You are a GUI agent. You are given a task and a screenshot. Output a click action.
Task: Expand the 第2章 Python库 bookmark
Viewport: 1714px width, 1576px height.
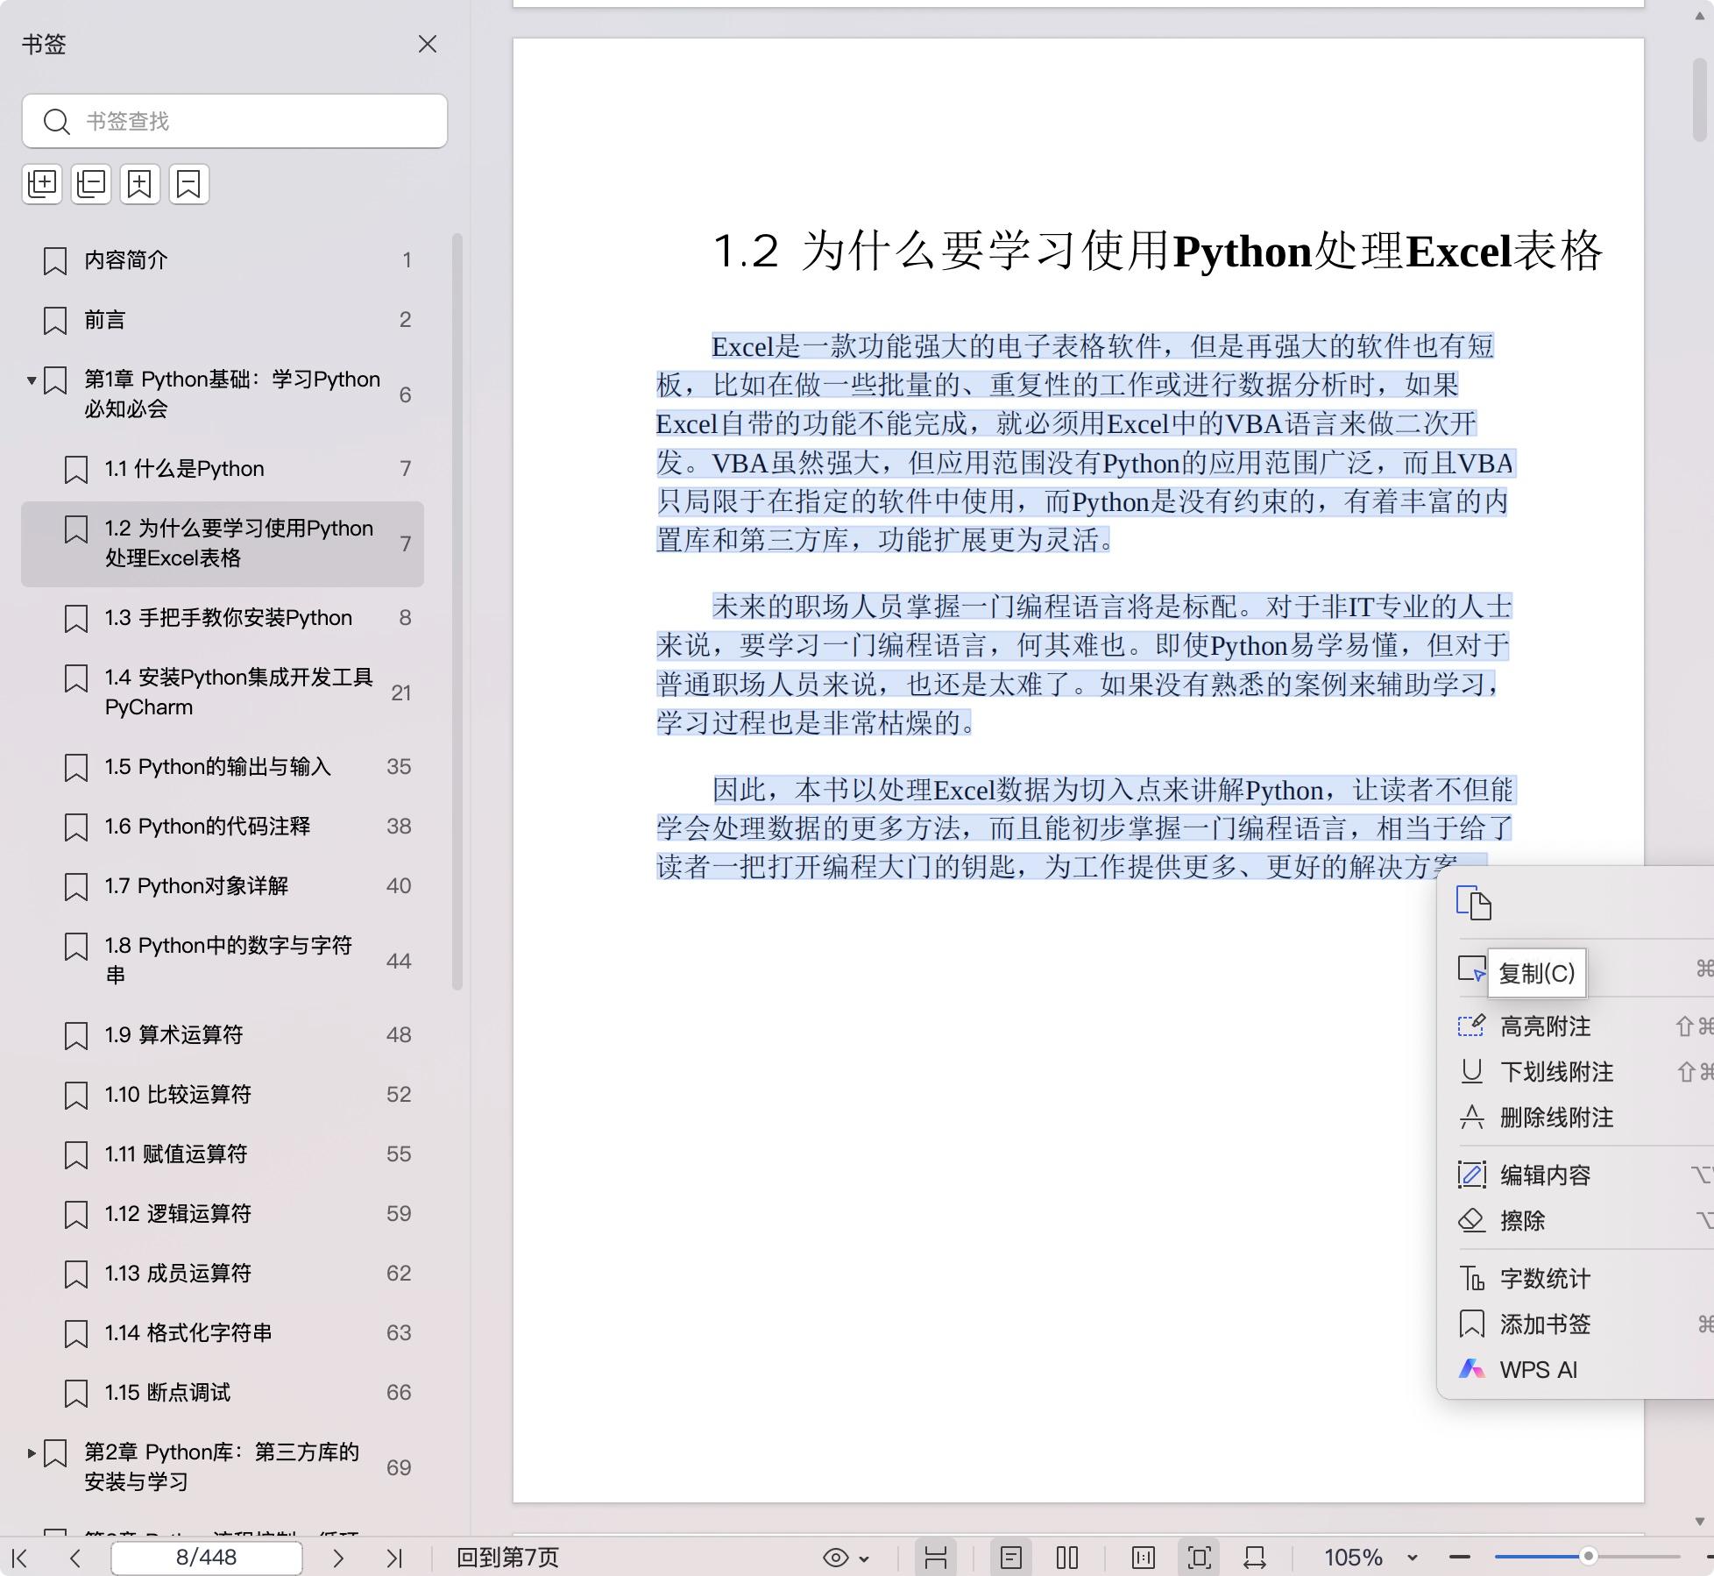pyautogui.click(x=32, y=1453)
